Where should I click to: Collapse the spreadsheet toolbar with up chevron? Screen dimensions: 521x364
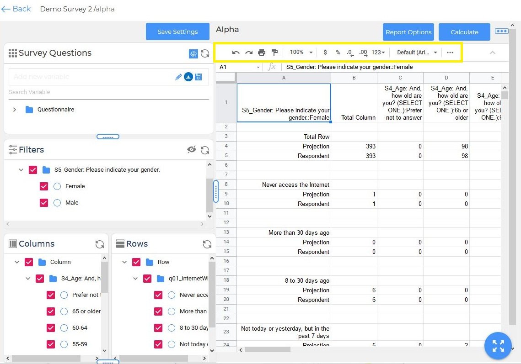493,53
